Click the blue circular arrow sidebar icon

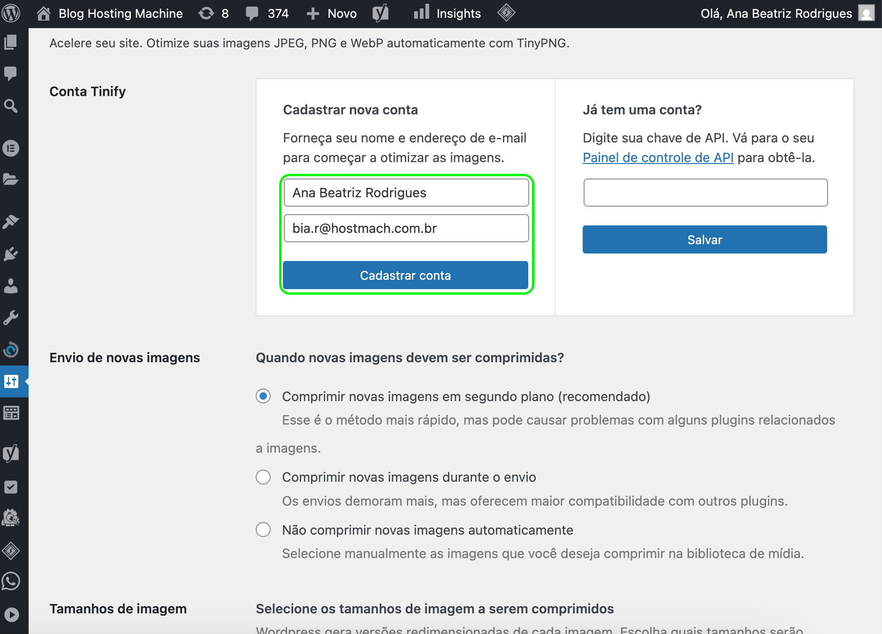10,350
